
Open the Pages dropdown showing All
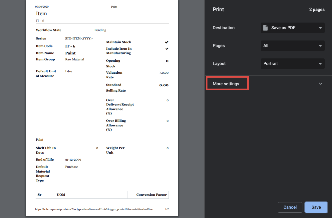click(292, 46)
